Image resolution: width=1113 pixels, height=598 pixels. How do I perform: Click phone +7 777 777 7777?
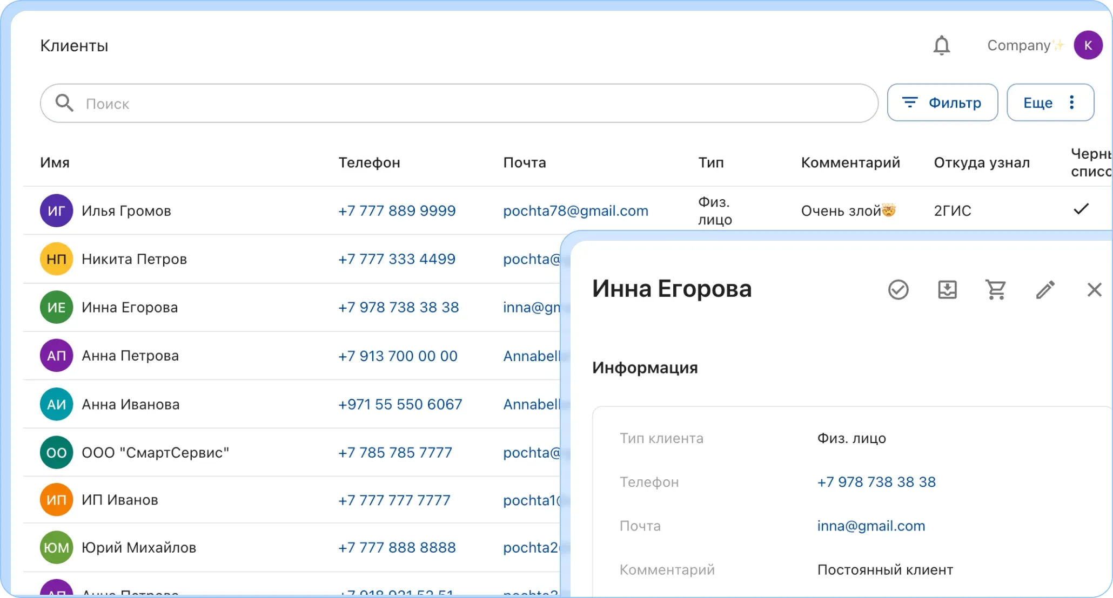[x=394, y=500]
